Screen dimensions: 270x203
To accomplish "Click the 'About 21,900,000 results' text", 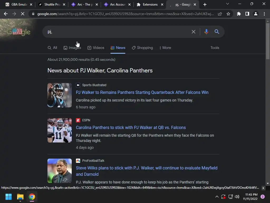I will click(81, 59).
